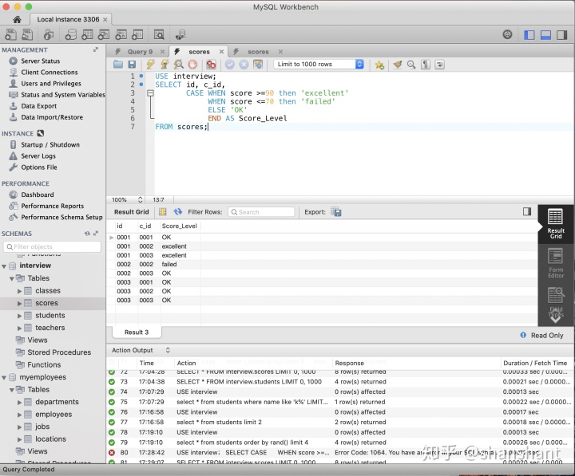Screen dimensions: 575x476
Task: Open Users and Privileges
Action: click(x=51, y=84)
